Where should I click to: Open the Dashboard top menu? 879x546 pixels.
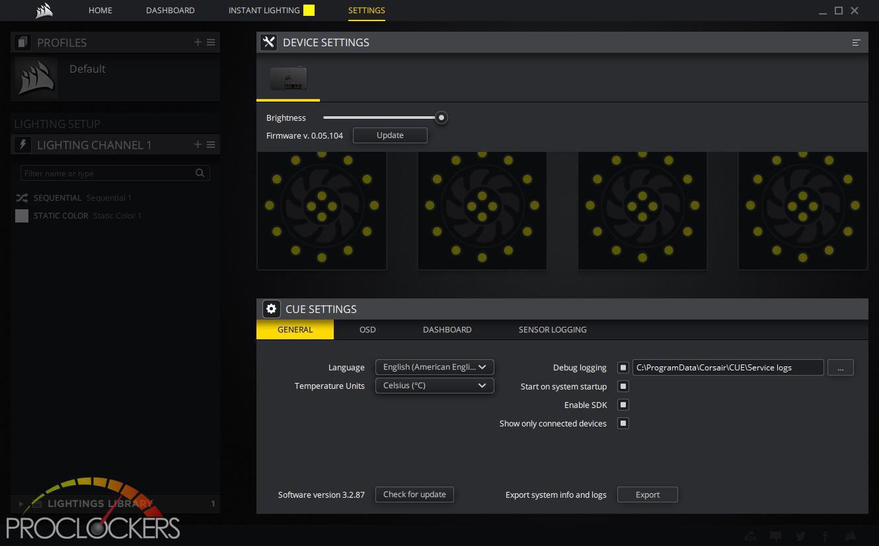click(171, 10)
